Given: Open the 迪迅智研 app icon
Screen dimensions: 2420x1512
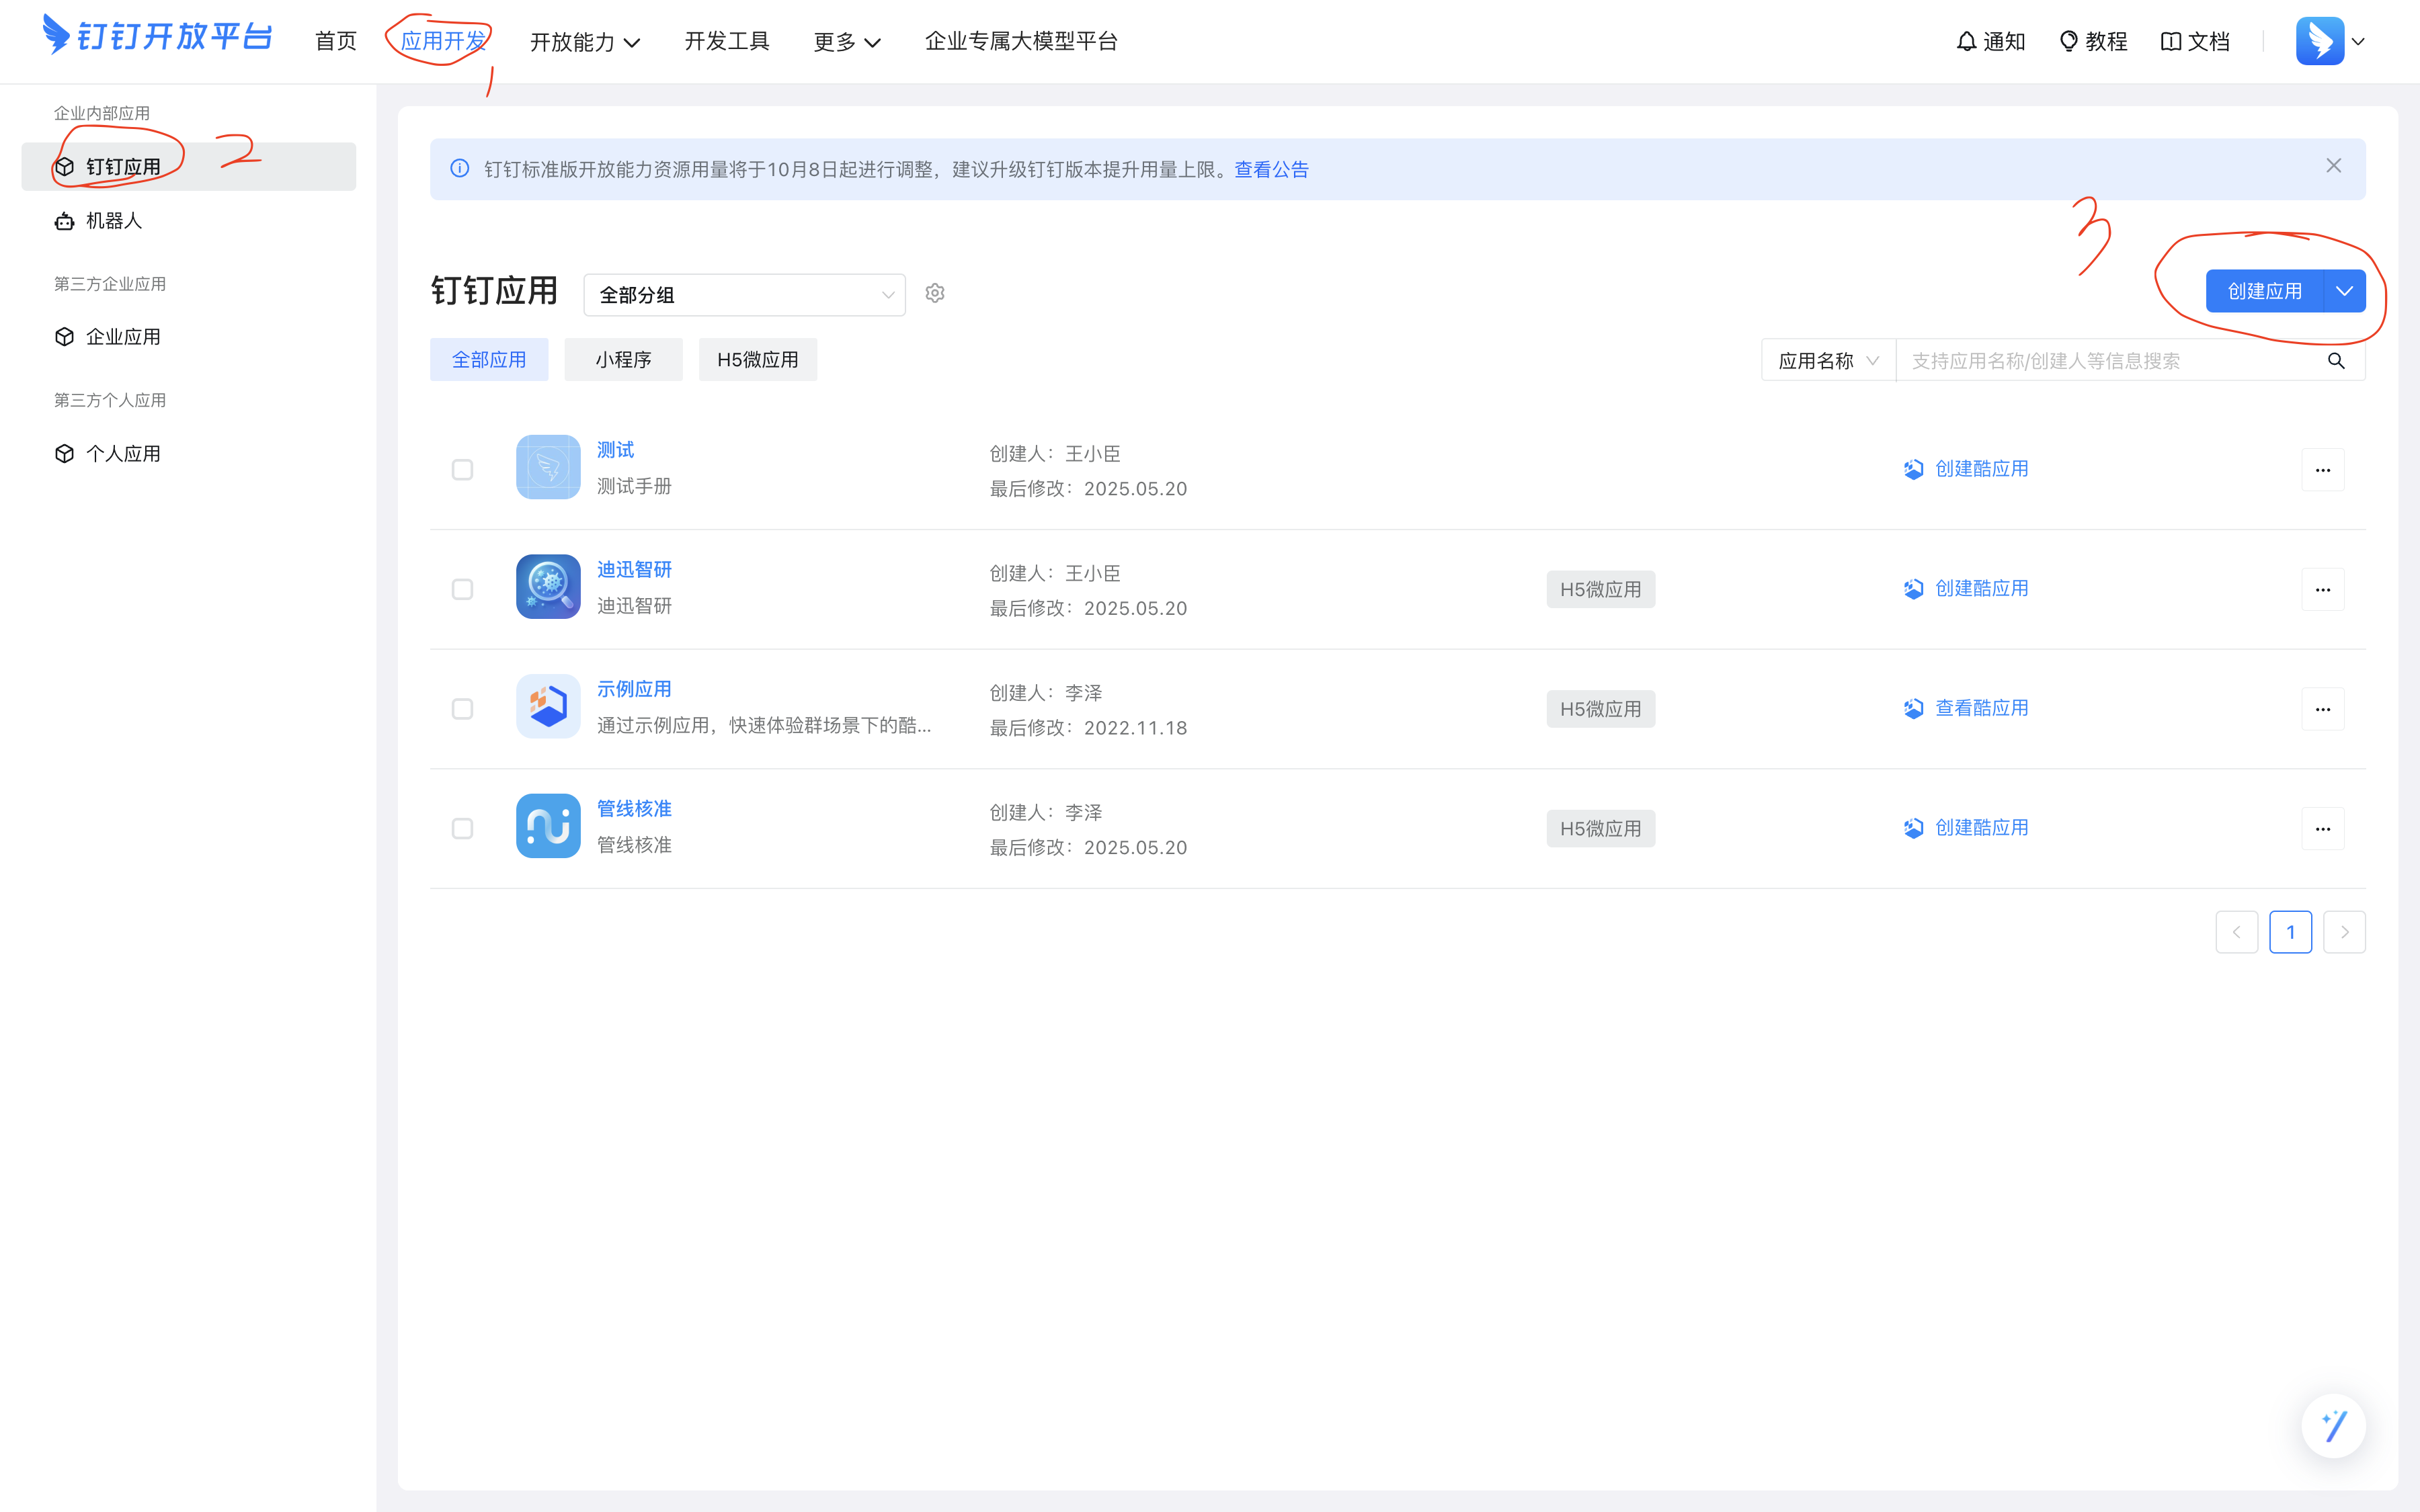Looking at the screenshot, I should click(548, 587).
